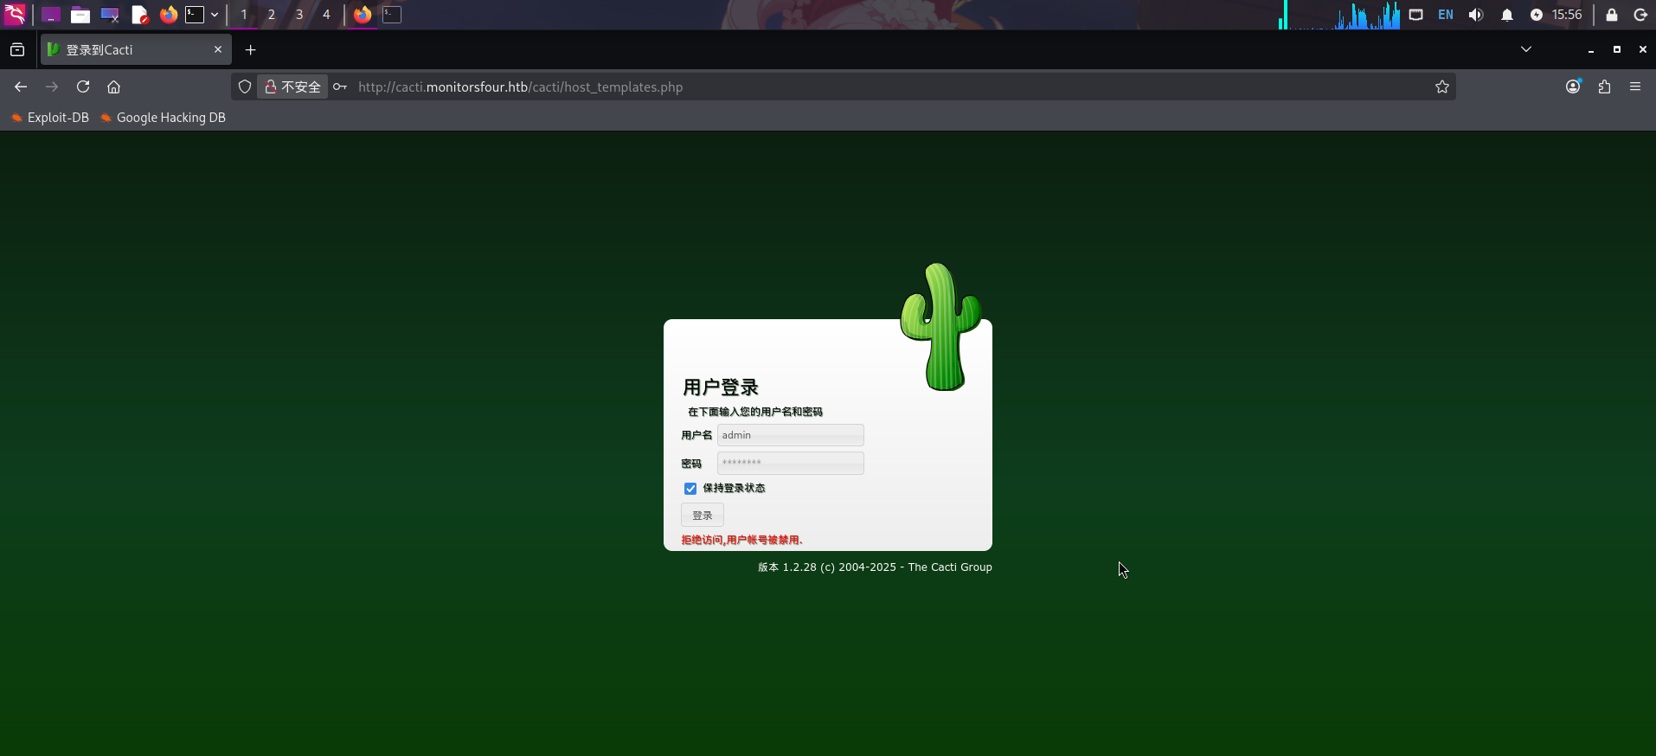The image size is (1656, 756).
Task: Open the log out session icon
Action: [1640, 15]
